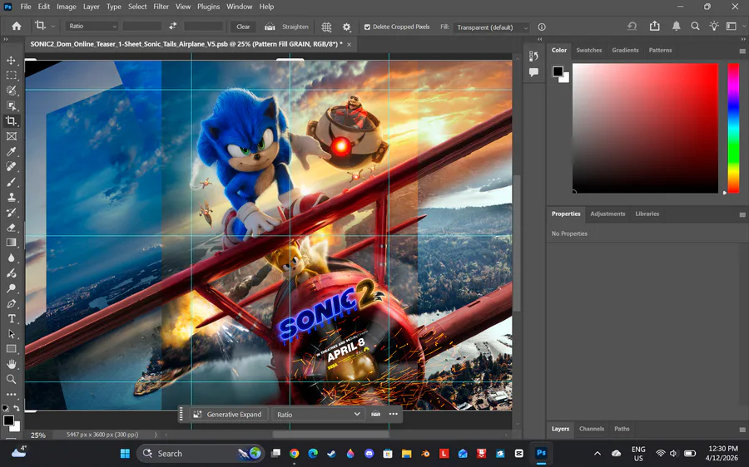Select the Hand tool
749x467 pixels.
pyautogui.click(x=12, y=364)
